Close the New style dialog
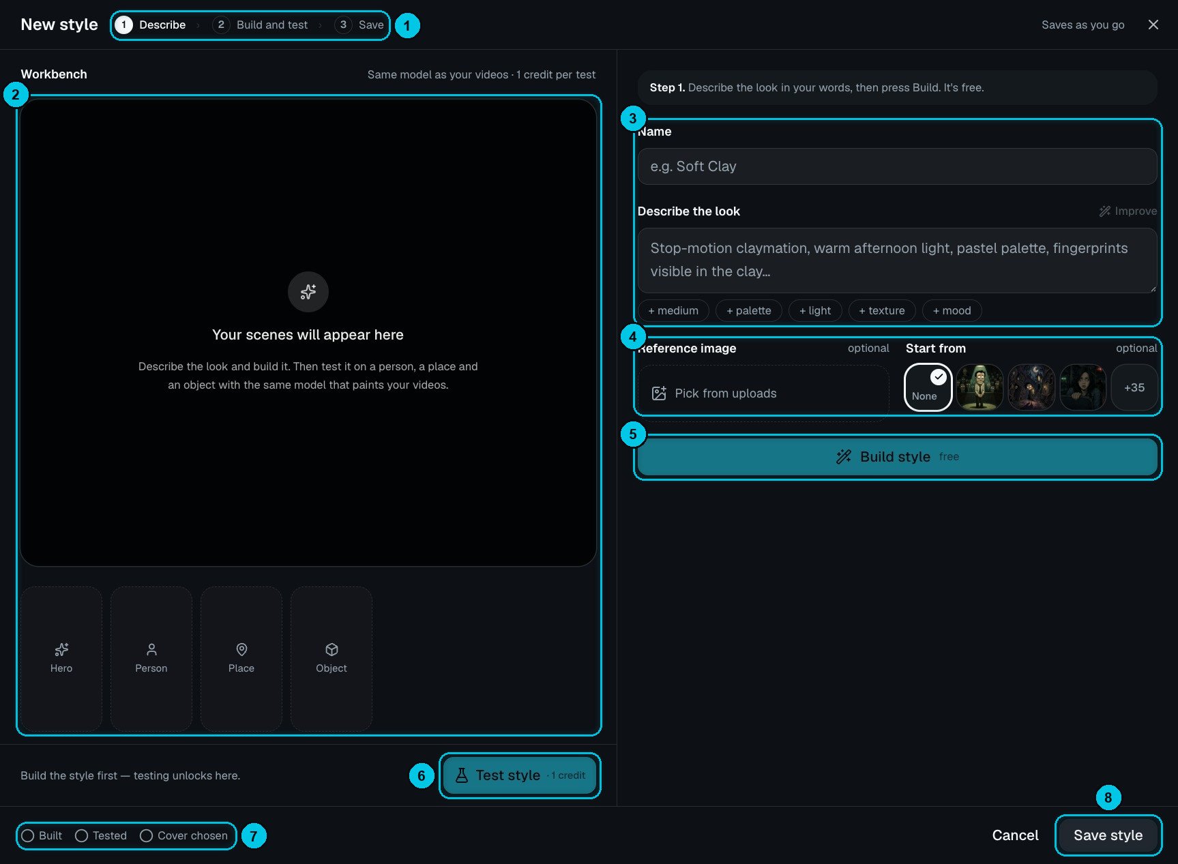Screen dimensions: 1178x864 click(x=1153, y=25)
